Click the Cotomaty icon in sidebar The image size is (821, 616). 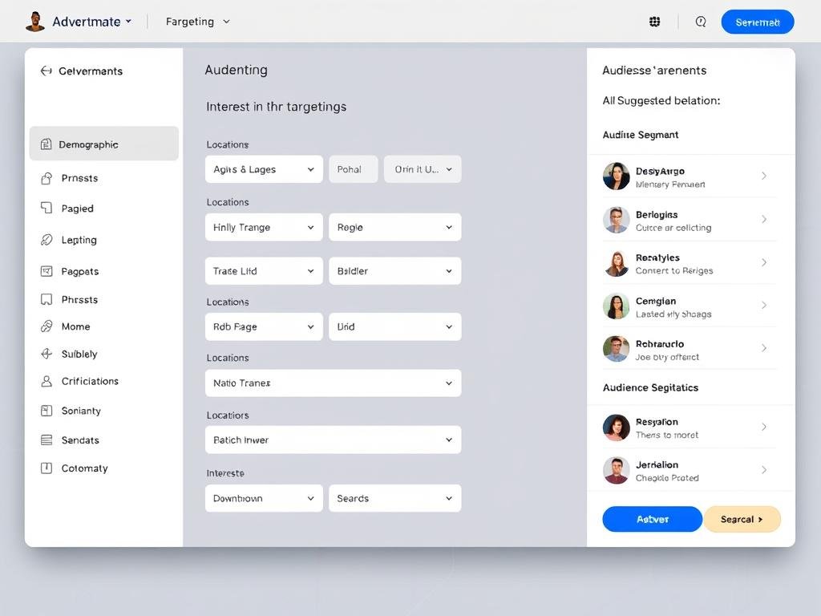tap(47, 468)
